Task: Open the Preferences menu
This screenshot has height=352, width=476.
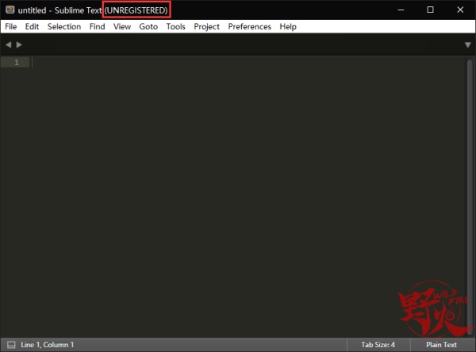Action: (x=250, y=26)
